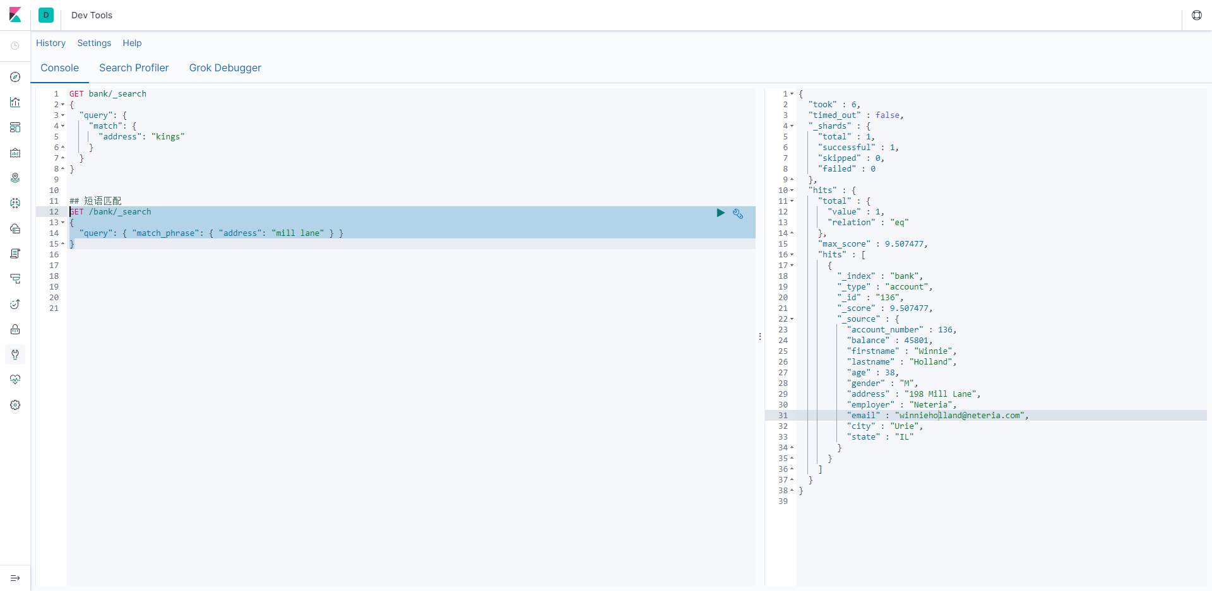1212x591 pixels.
Task: Collapse hits array fold arrow line 16
Action: [x=792, y=255]
